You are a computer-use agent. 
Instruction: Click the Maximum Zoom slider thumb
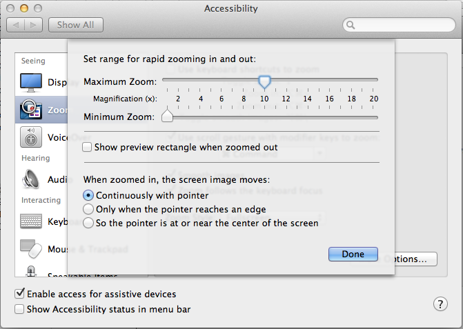click(x=264, y=82)
